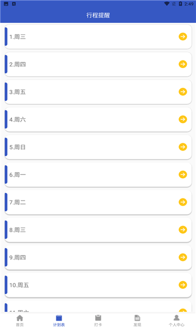196x327 pixels.
Task: Tap the arrow on the 10.周五 row
Action: coord(183,285)
